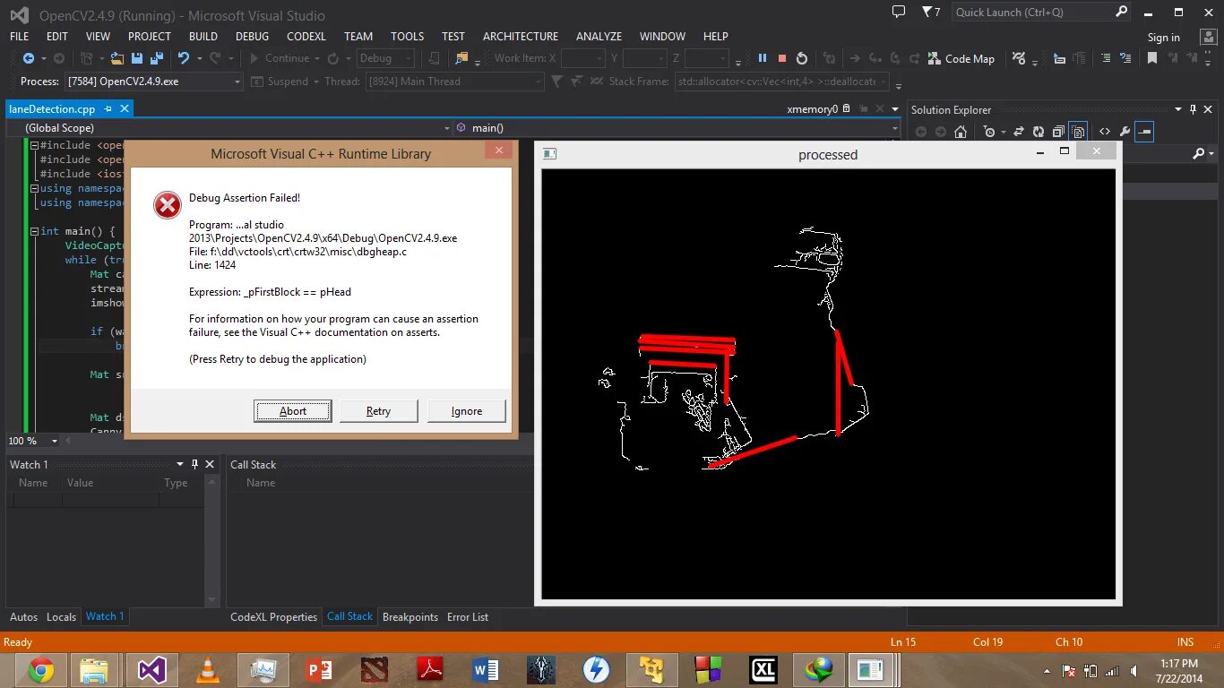The width and height of the screenshot is (1224, 688).
Task: Open Microsoft Word from the taskbar
Action: (486, 669)
